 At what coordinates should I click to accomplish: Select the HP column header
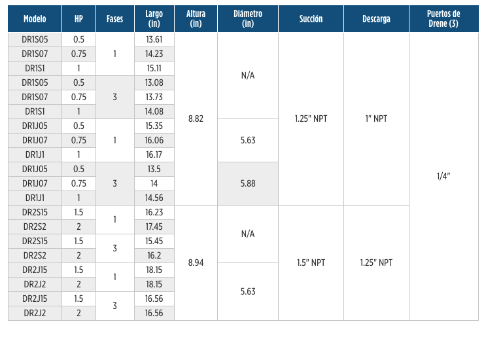pyautogui.click(x=78, y=18)
